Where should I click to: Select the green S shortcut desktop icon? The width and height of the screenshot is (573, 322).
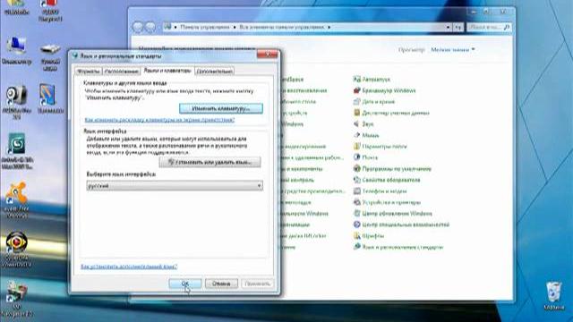tap(17, 151)
